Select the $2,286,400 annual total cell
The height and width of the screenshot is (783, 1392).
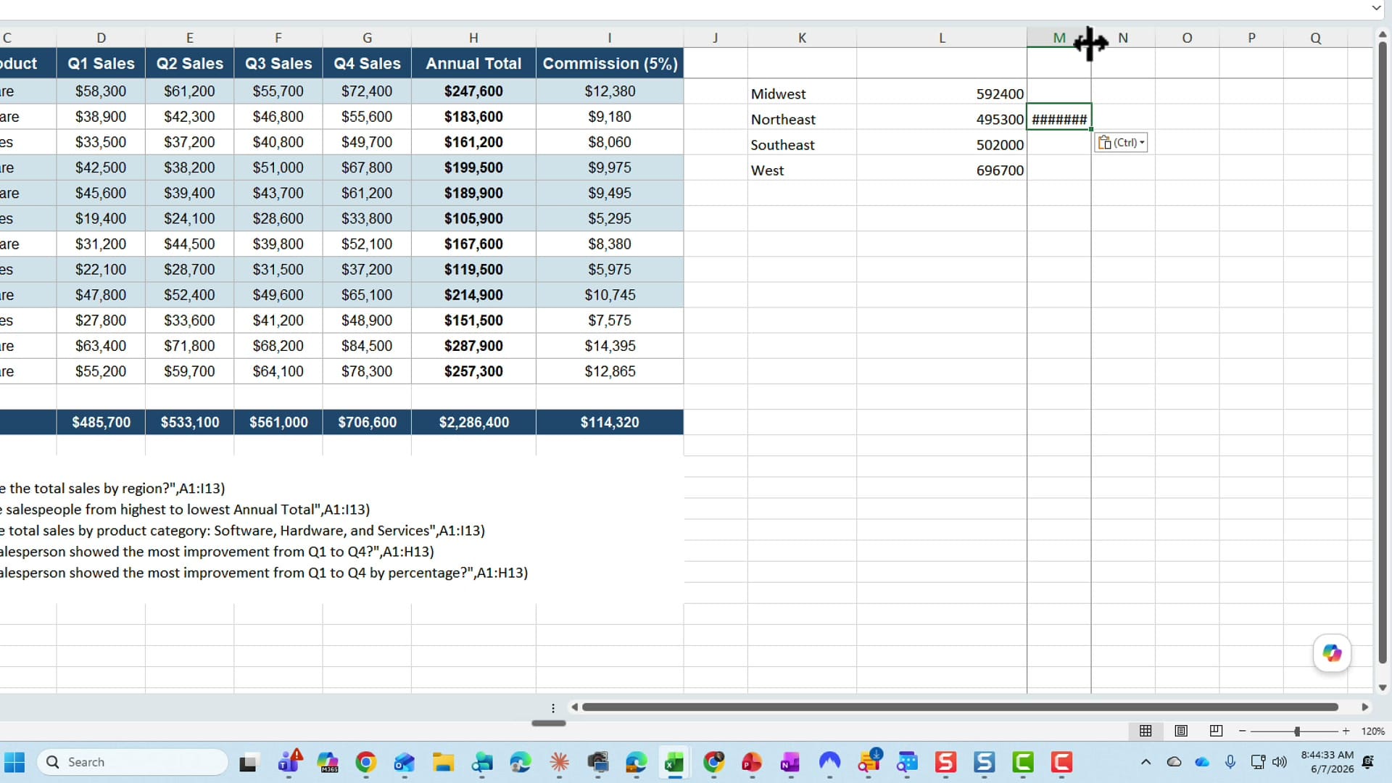point(473,422)
